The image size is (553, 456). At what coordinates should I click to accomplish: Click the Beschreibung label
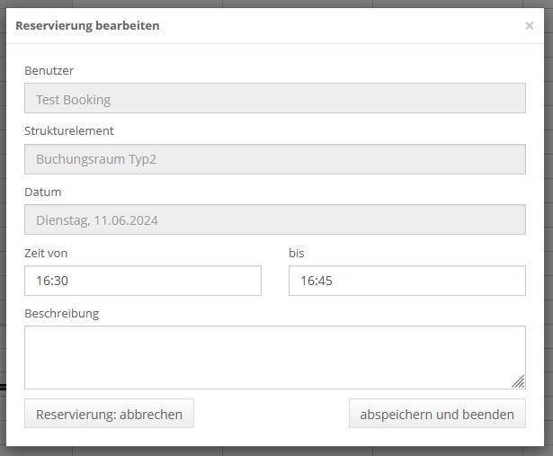[61, 314]
